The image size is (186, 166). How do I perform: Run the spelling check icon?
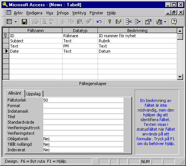coord(52,22)
